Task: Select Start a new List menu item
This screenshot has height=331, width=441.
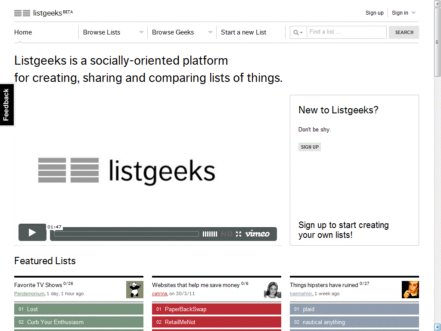Action: click(243, 32)
